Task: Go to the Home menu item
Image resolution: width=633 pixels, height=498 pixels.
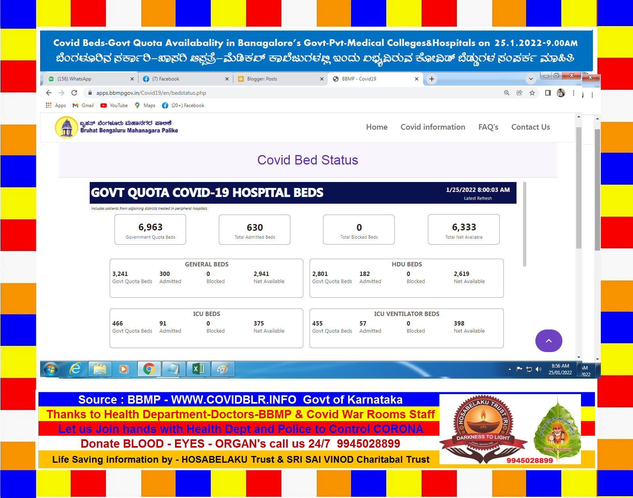Action: pyautogui.click(x=377, y=127)
